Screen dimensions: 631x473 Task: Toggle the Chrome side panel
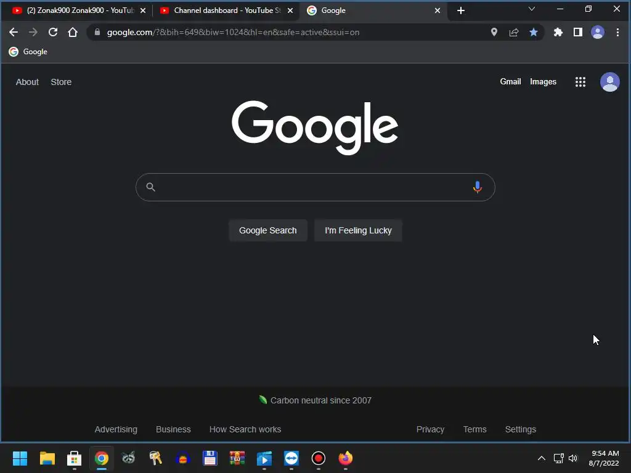click(x=577, y=32)
